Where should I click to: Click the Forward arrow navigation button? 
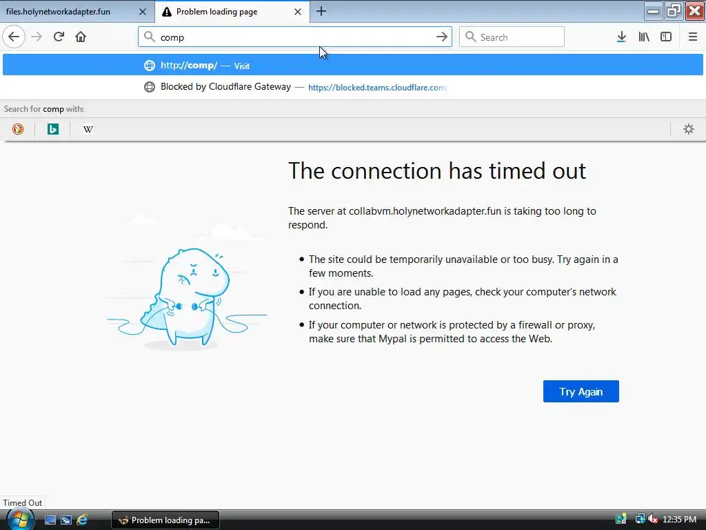(37, 37)
